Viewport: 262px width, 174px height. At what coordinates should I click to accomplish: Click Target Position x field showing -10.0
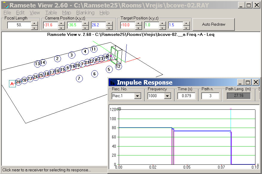(x=128, y=25)
